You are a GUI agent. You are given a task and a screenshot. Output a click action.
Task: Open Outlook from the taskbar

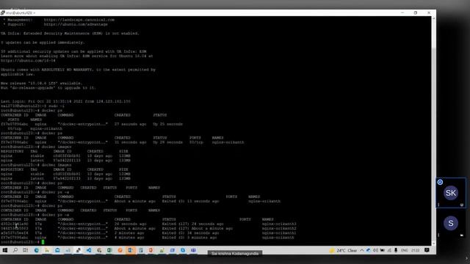(130, 250)
